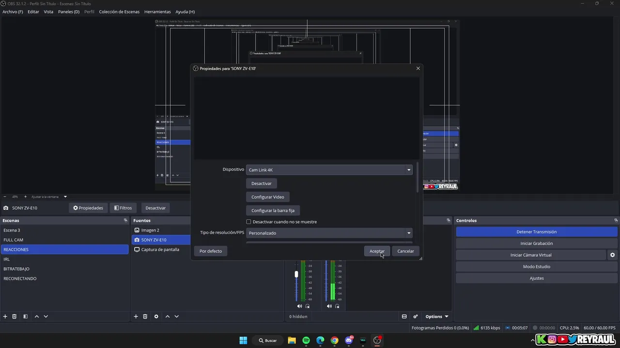Open Spotify from the taskbar
This screenshot has height=348, width=620.
tap(306, 340)
